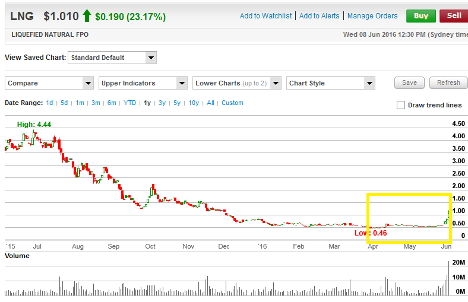
Task: Click the red Sell button
Action: [454, 16]
